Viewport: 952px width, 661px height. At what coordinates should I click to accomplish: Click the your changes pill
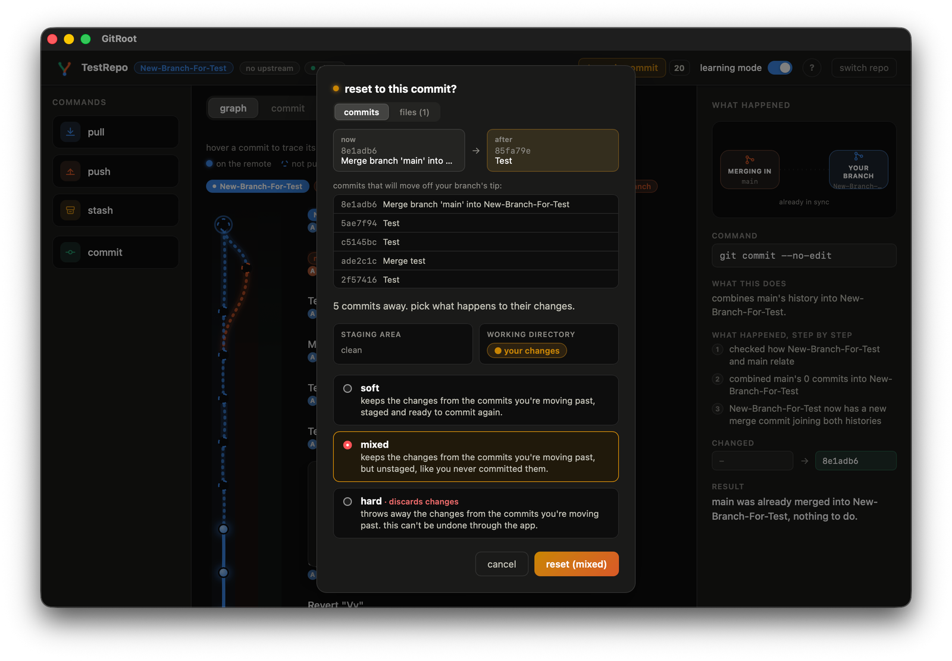[527, 351]
